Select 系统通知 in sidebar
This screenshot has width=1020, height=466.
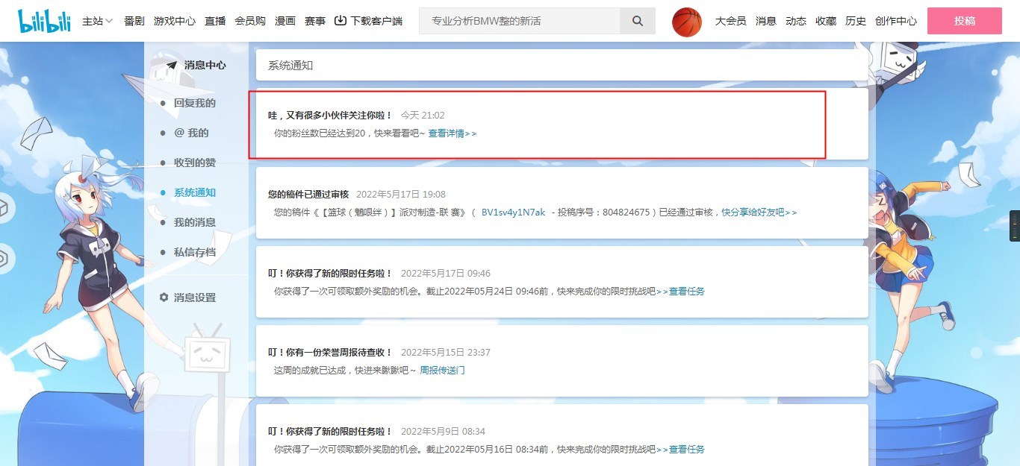[195, 192]
